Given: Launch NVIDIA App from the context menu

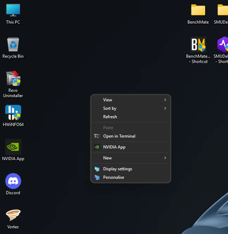Looking at the screenshot, I should [131, 147].
